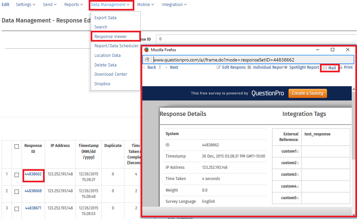Select Location Data menu item

108,55
